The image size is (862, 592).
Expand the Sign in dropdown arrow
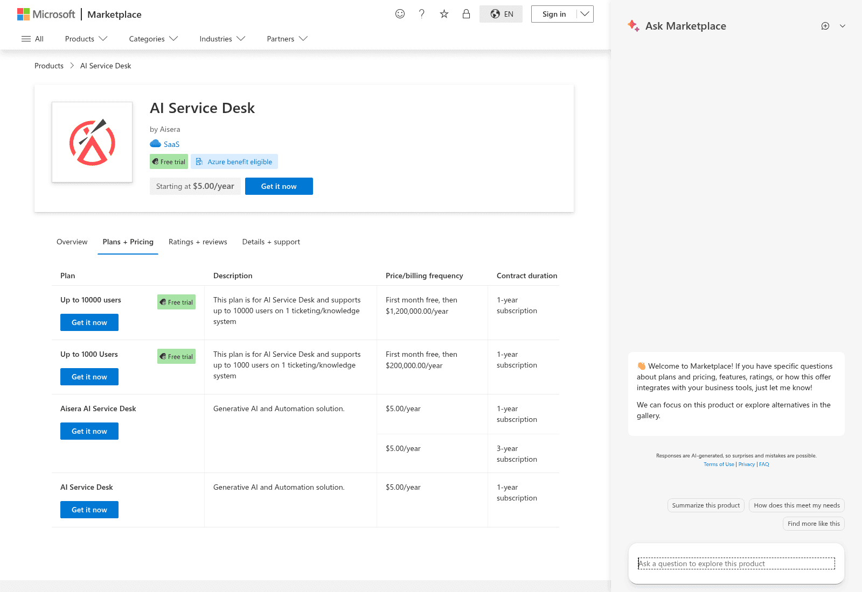pos(585,14)
